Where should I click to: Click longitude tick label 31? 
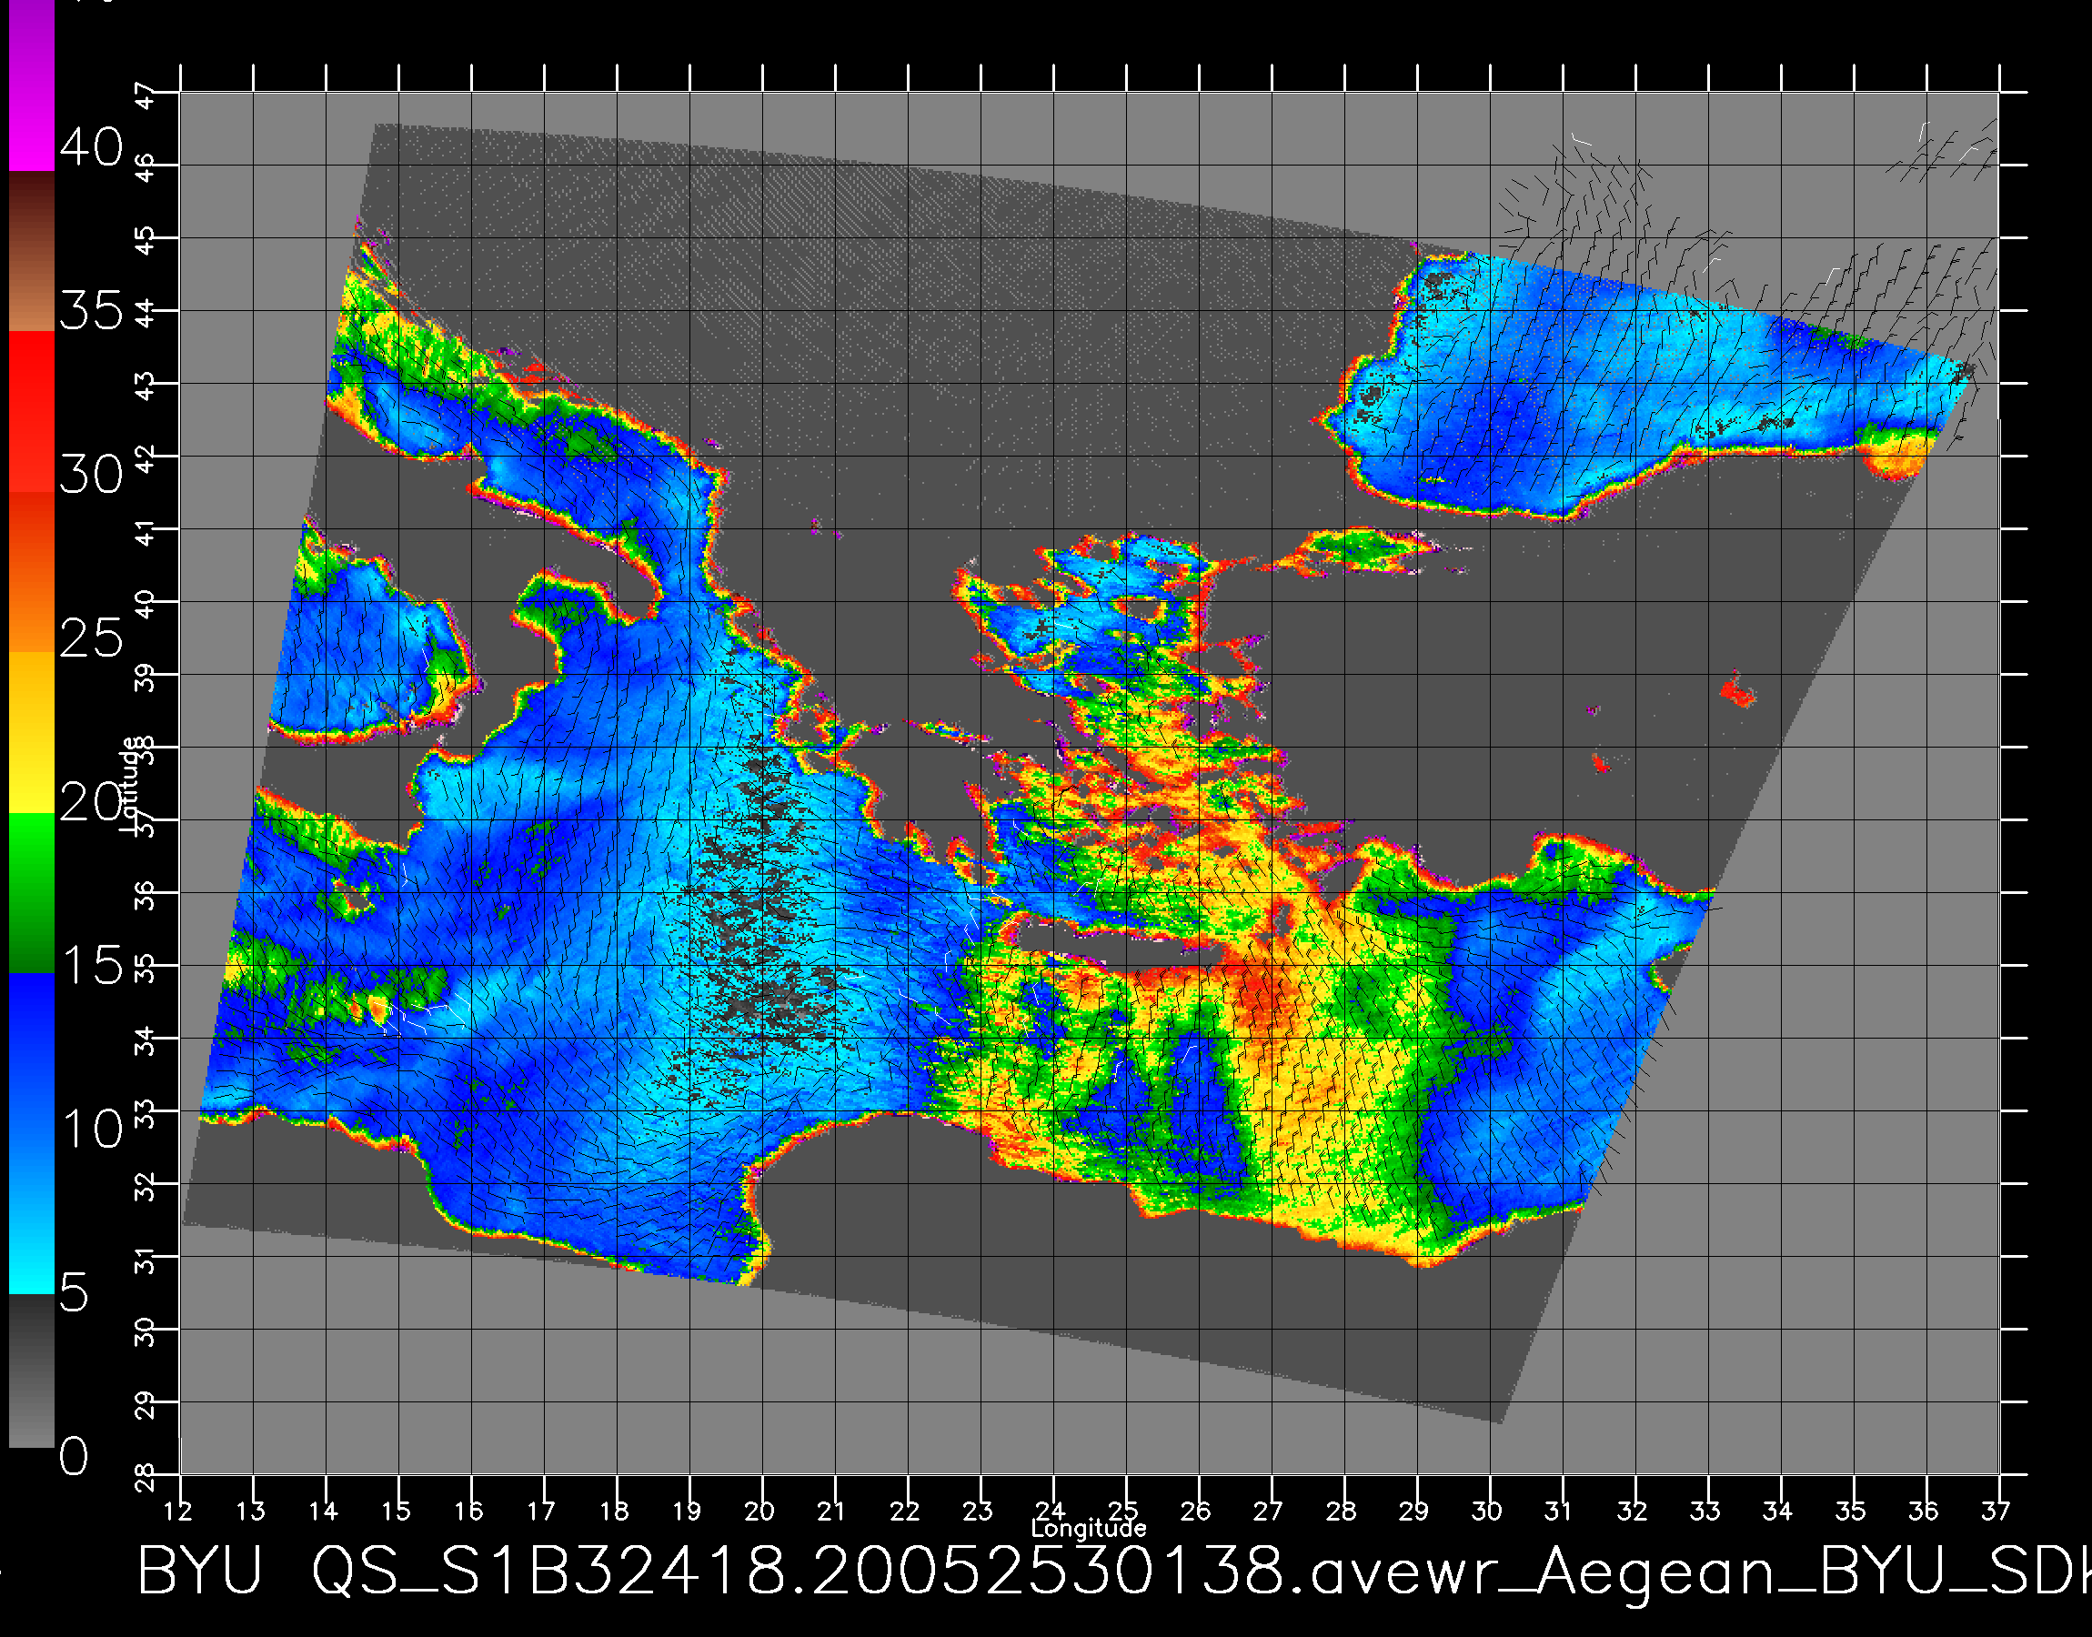point(1559,1511)
